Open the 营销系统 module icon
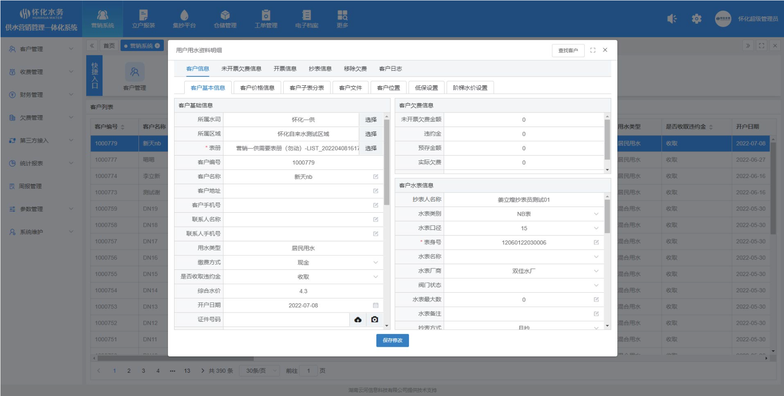Screen dimensions: 784x396 [102, 19]
